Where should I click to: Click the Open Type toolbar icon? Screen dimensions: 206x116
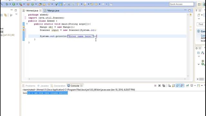pyautogui.click(x=40, y=4)
